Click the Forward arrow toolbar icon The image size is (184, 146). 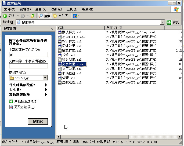point(23,16)
